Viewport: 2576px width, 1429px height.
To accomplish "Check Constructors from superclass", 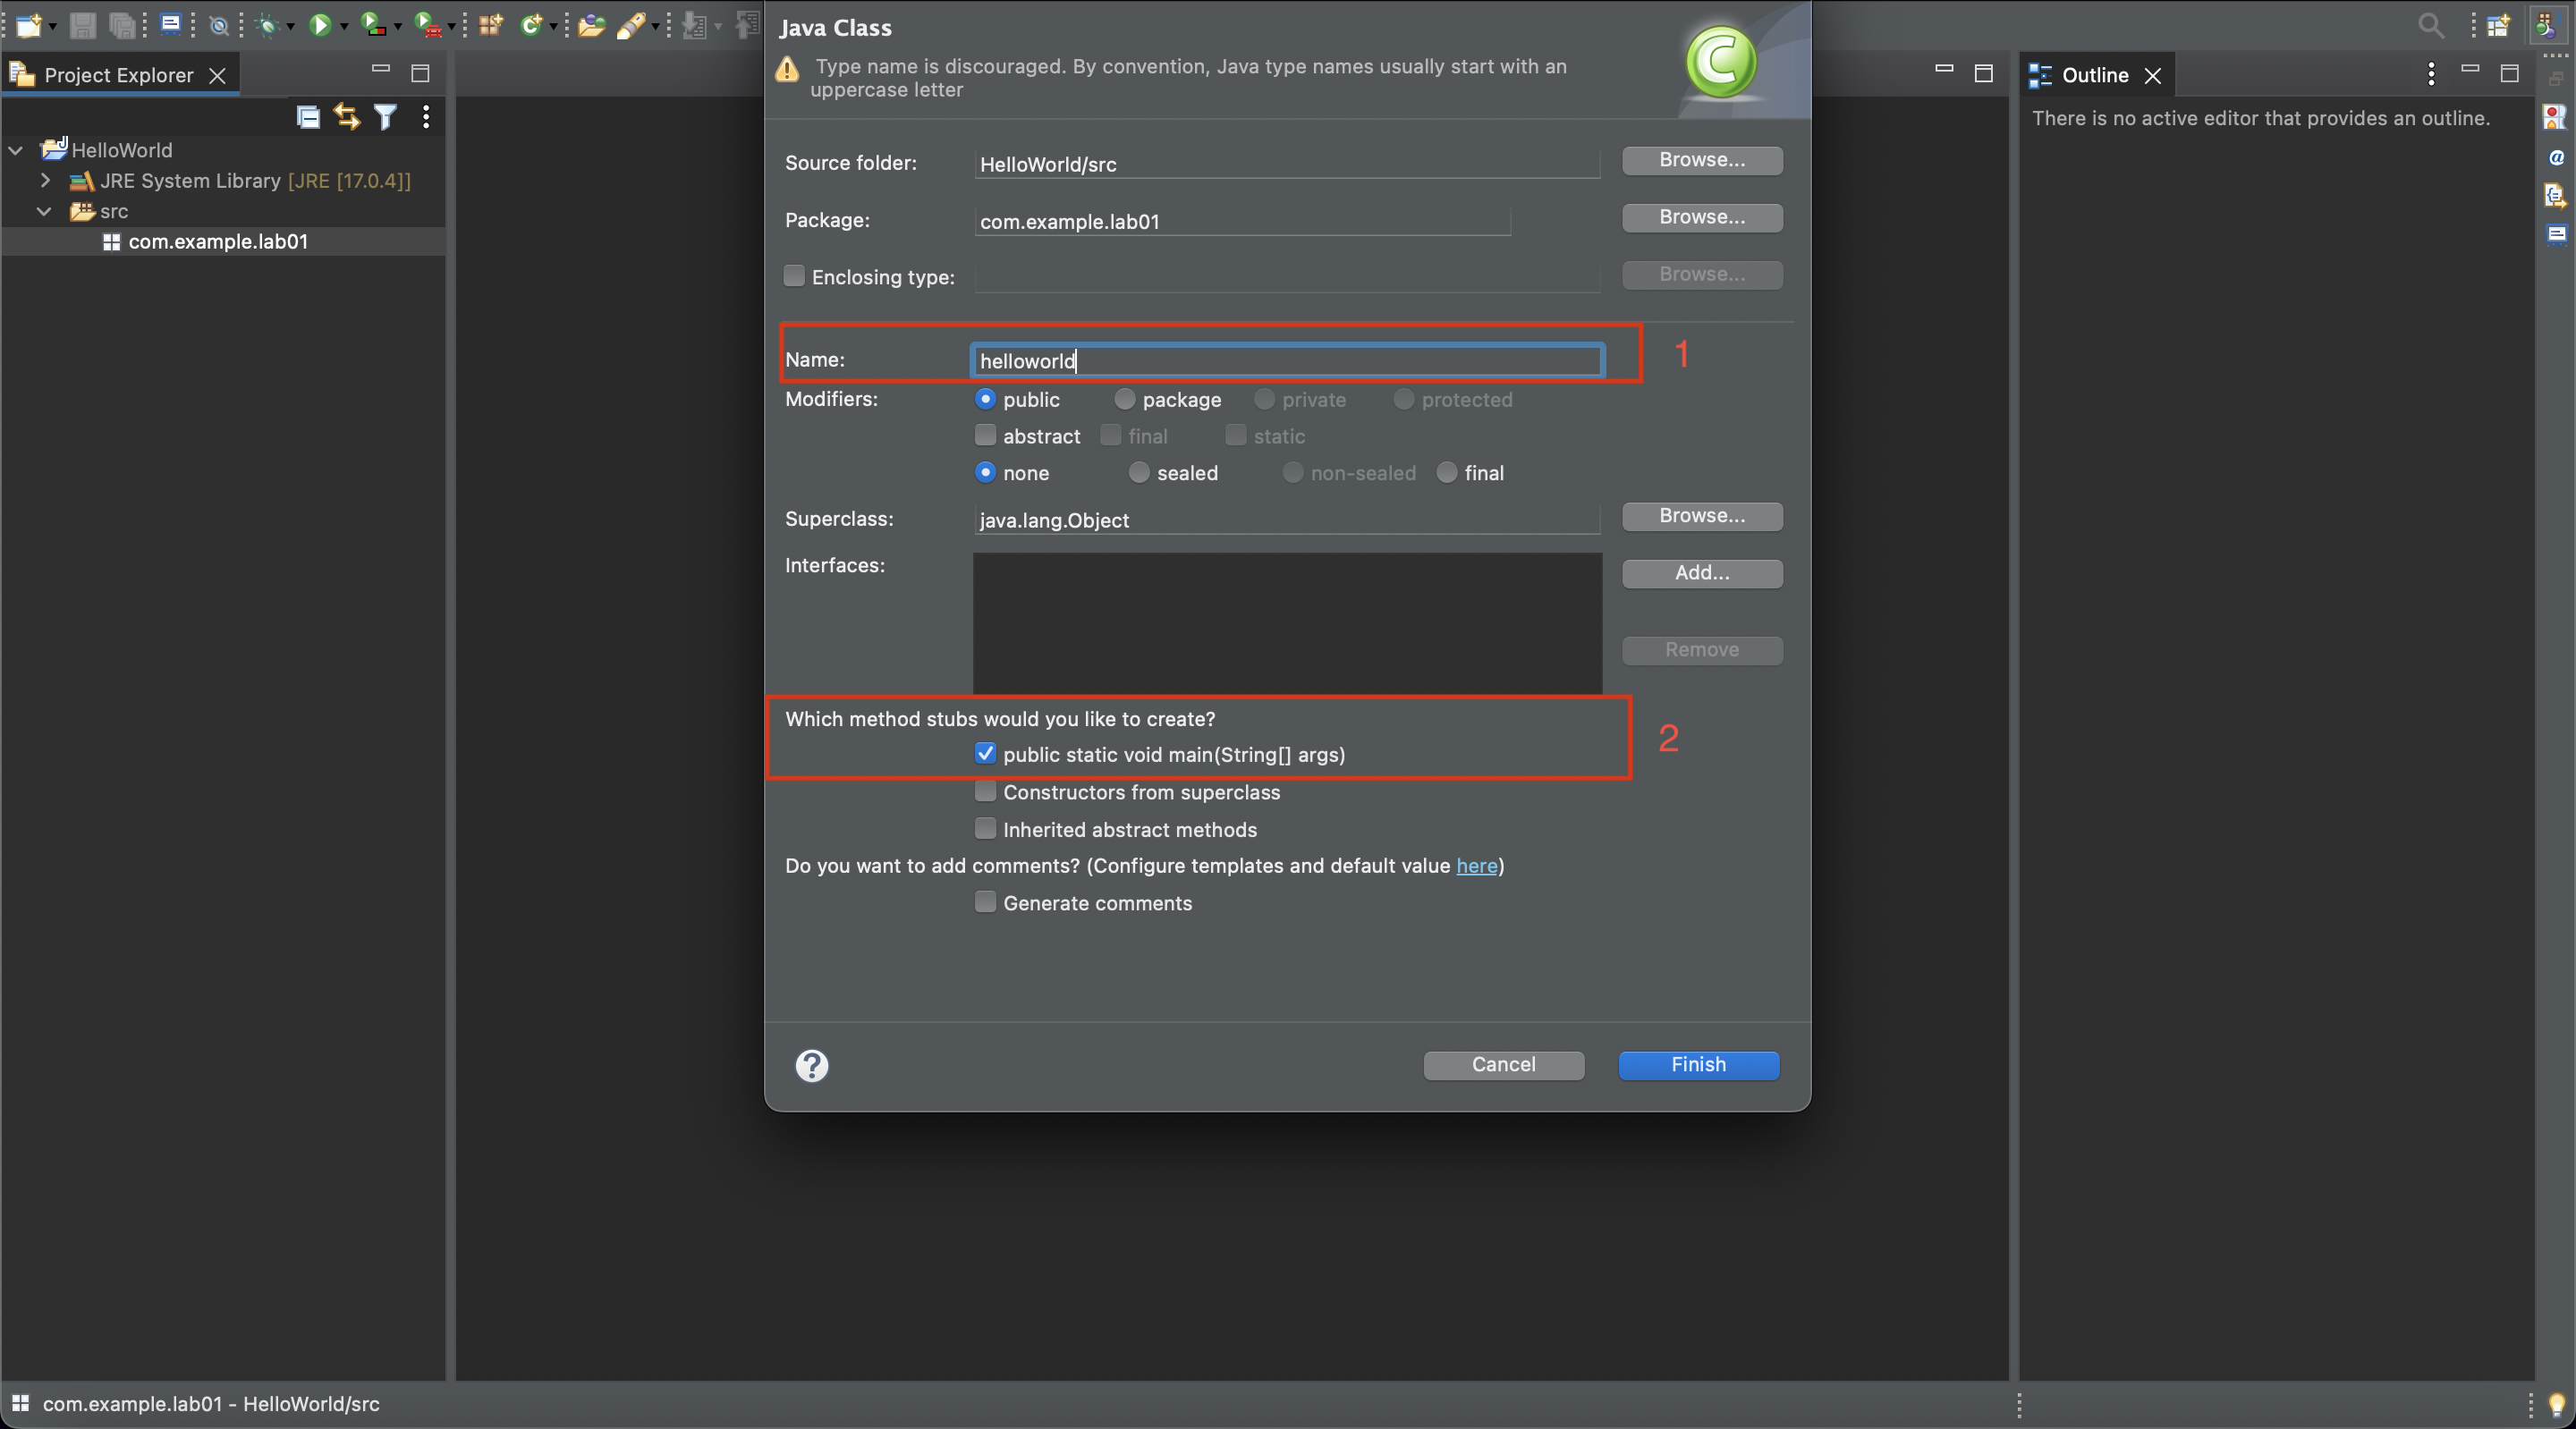I will tap(985, 791).
